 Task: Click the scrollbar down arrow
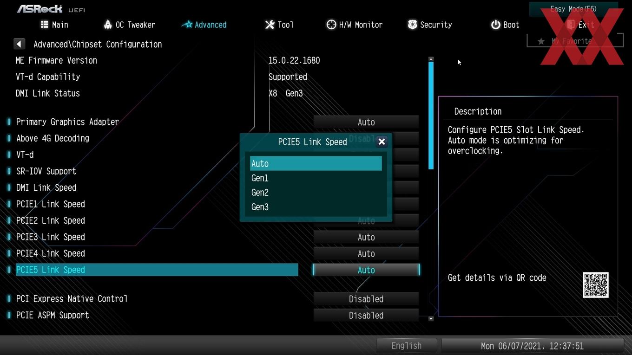(x=431, y=319)
